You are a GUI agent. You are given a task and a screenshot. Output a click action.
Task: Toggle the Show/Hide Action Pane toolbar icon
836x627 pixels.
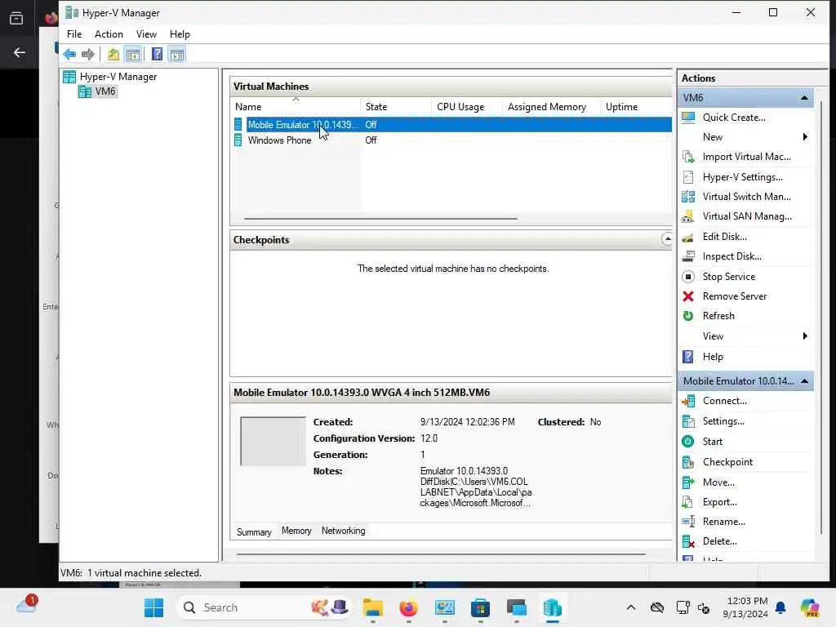click(176, 54)
